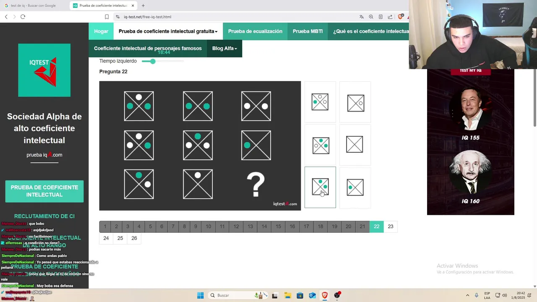This screenshot has height=302, width=537.
Task: Click the zoom magnifier icon in address bar
Action: click(371, 17)
